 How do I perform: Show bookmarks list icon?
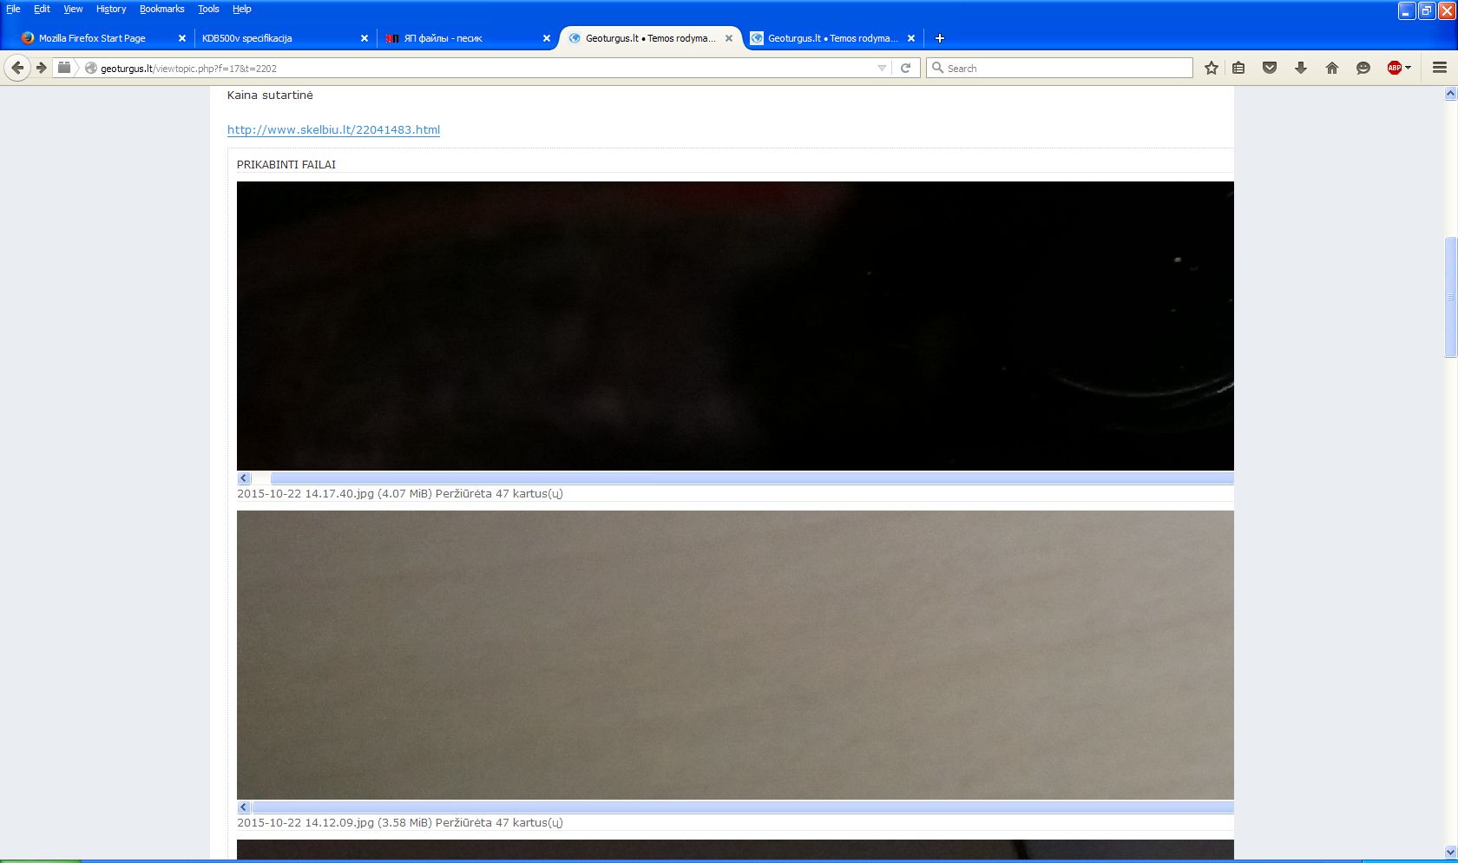point(1238,68)
